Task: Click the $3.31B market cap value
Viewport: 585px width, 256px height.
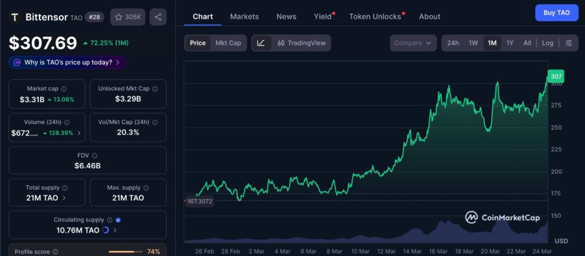Action: coord(32,99)
